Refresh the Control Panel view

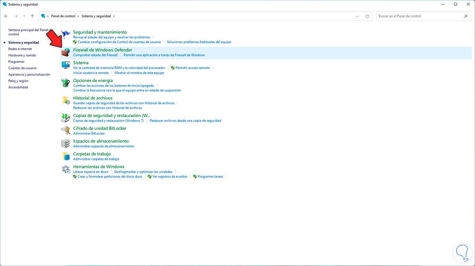pyautogui.click(x=367, y=16)
